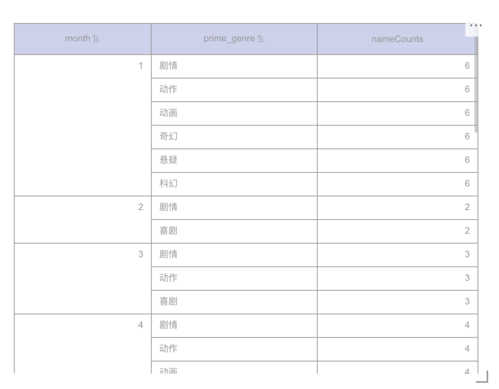
Task: Select the month 2 cell
Action: click(82, 219)
